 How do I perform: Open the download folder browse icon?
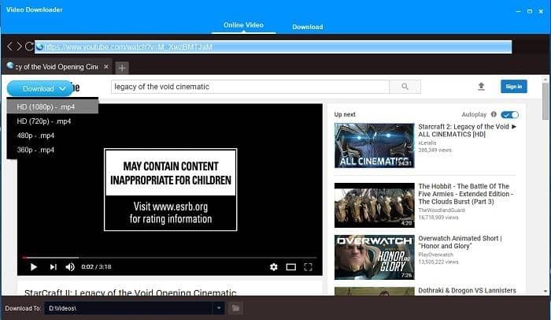pos(236,308)
